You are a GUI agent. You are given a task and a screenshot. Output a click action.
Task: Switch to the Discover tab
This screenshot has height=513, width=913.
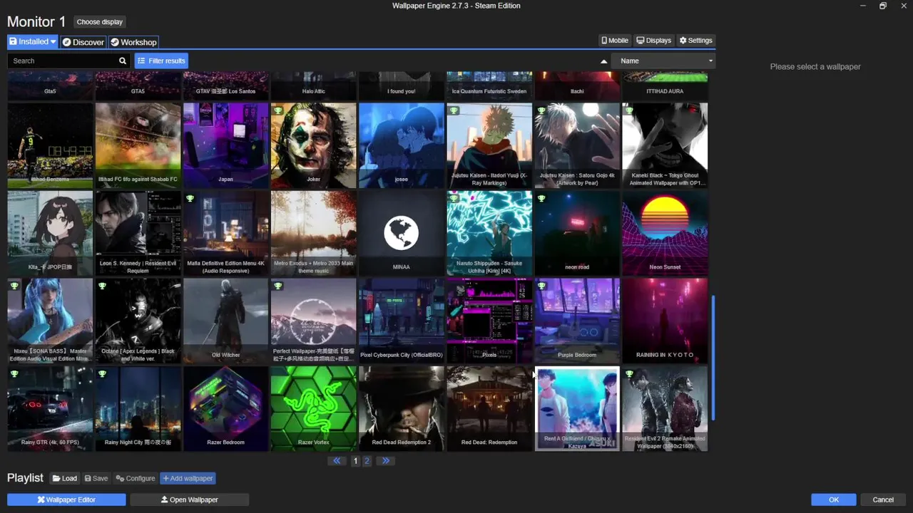pyautogui.click(x=83, y=42)
